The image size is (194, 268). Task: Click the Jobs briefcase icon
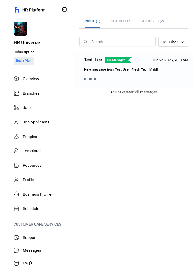(16, 108)
